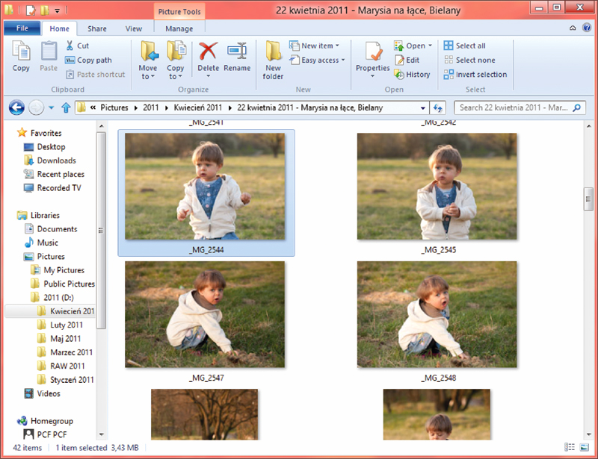Switch to large thumbnails view in status bar
The height and width of the screenshot is (459, 598).
pyautogui.click(x=585, y=448)
